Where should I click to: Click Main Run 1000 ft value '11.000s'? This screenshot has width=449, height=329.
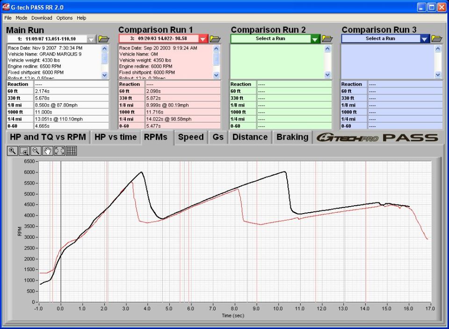tap(43, 112)
